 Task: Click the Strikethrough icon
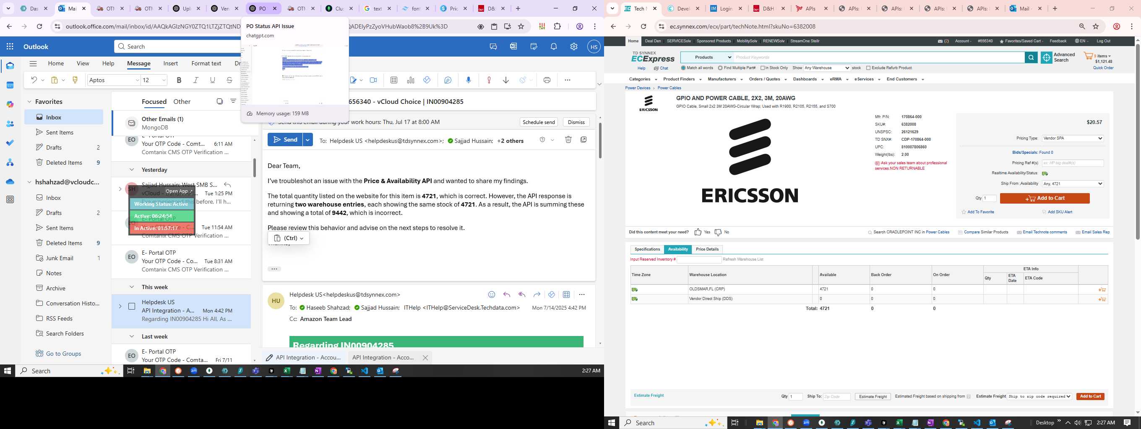pos(229,80)
